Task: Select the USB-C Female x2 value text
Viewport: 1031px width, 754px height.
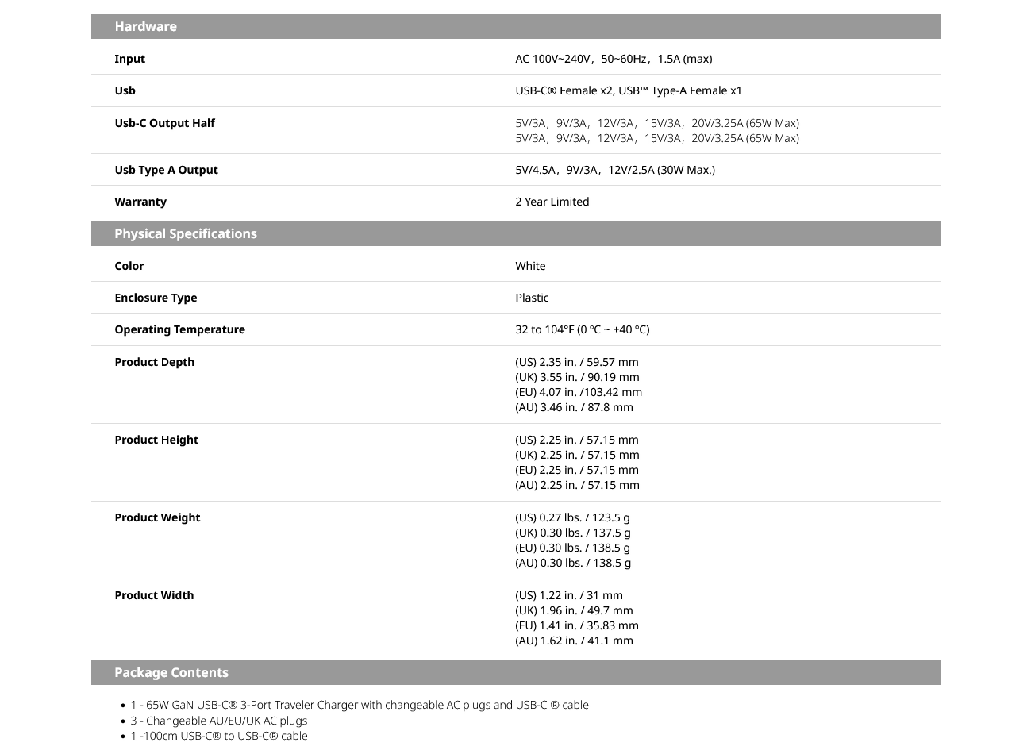Action: [629, 90]
